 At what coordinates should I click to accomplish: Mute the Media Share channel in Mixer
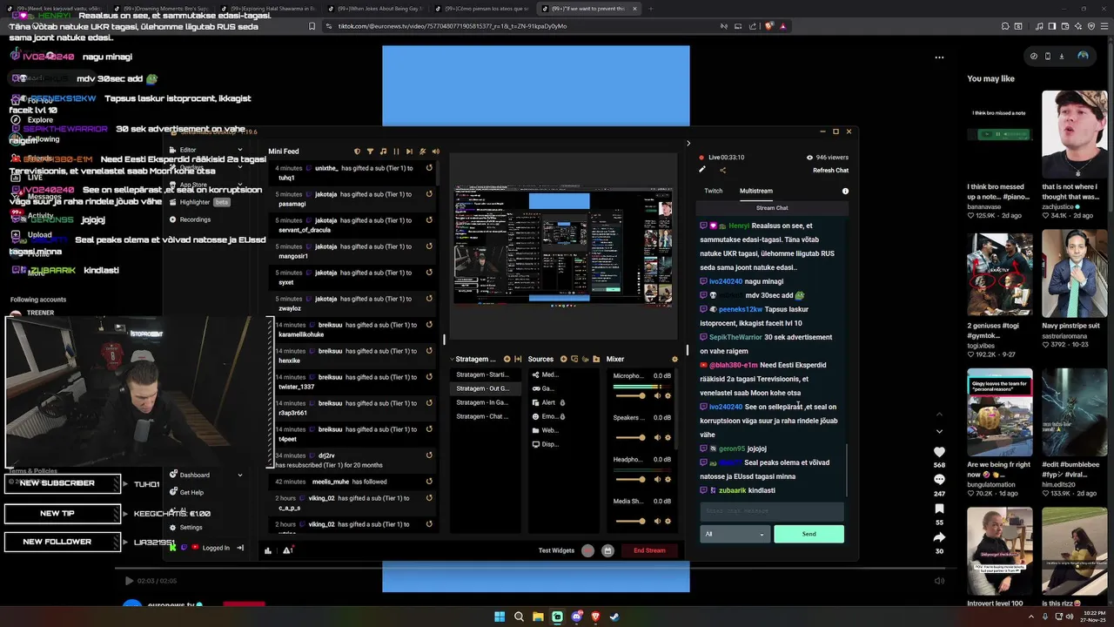[657, 522]
